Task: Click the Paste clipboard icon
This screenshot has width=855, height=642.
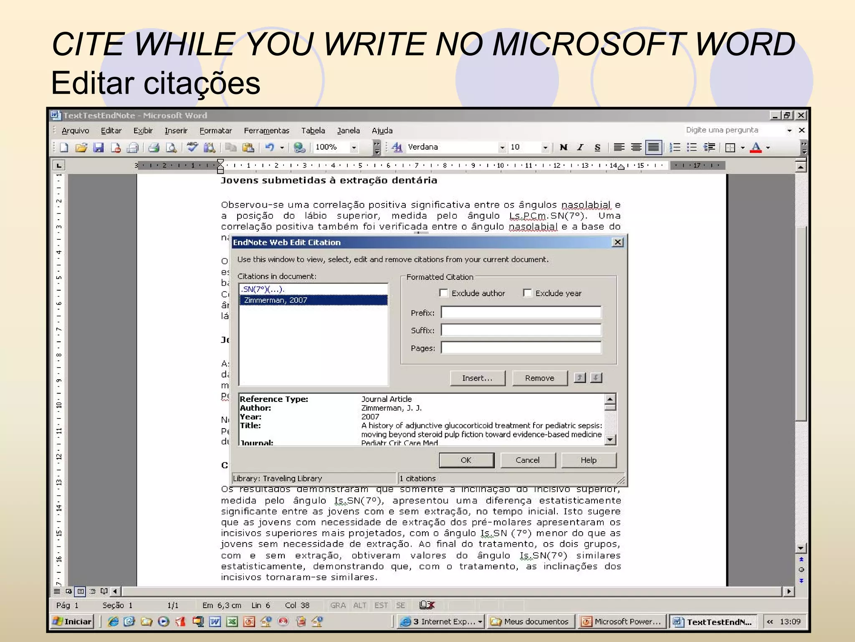Action: tap(248, 147)
